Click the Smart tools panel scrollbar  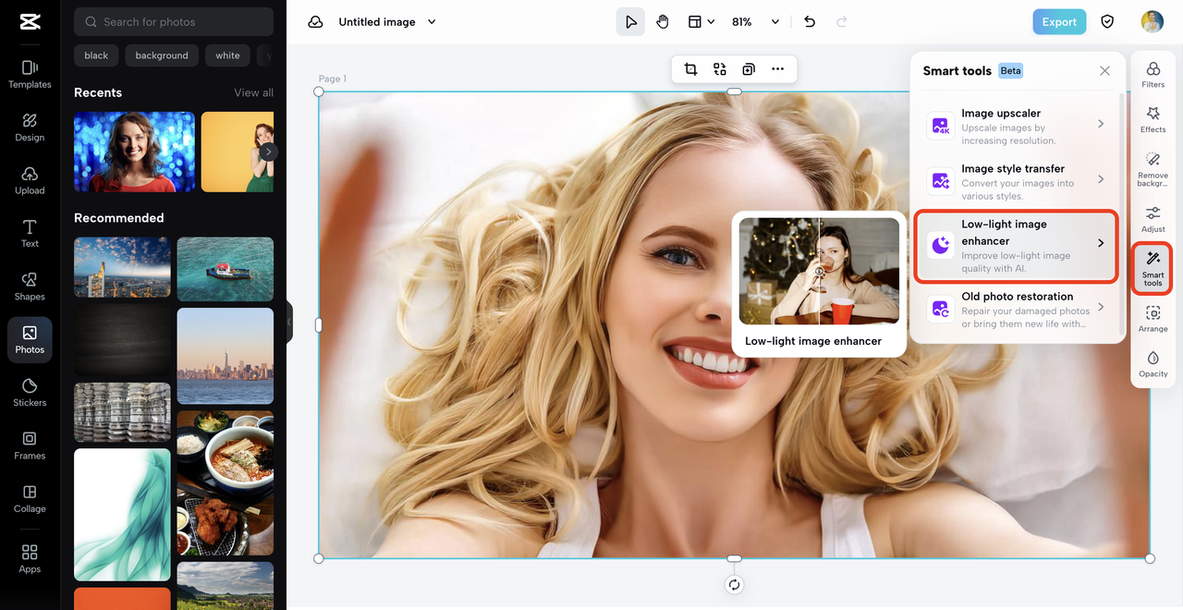coord(1123,213)
